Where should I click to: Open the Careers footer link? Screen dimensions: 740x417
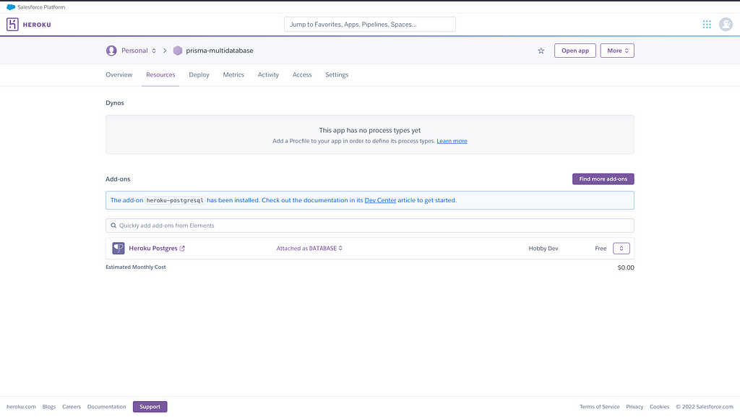point(72,407)
